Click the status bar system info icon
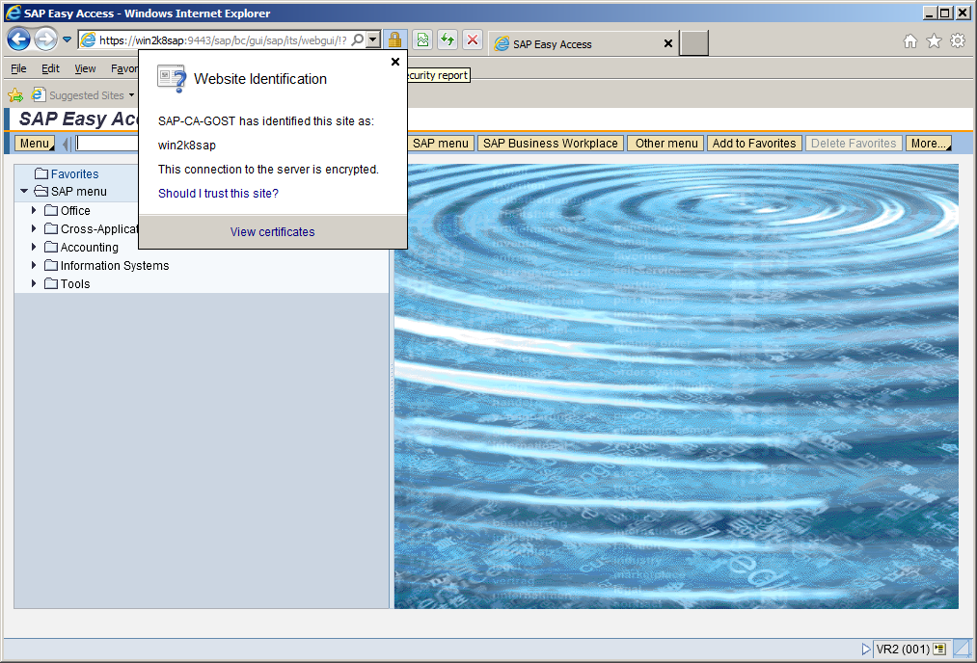977x663 pixels. pyautogui.click(x=939, y=650)
